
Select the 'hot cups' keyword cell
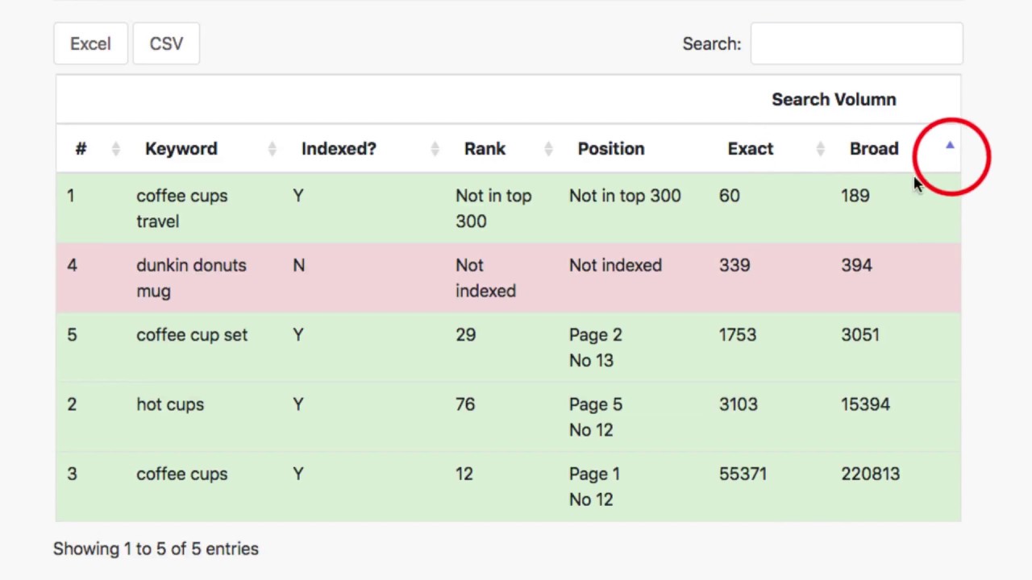pyautogui.click(x=170, y=404)
